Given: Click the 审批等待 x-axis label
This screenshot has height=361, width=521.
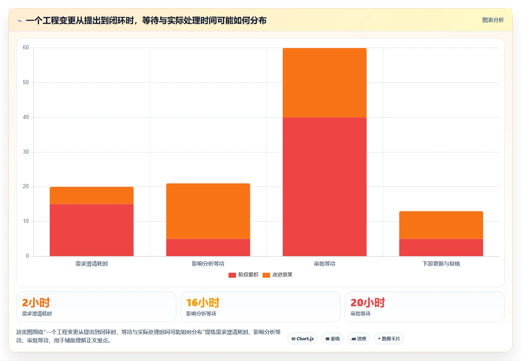Looking at the screenshot, I should point(325,264).
